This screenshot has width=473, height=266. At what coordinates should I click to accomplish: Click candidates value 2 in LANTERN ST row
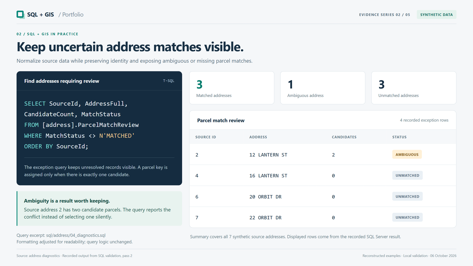[x=333, y=155]
